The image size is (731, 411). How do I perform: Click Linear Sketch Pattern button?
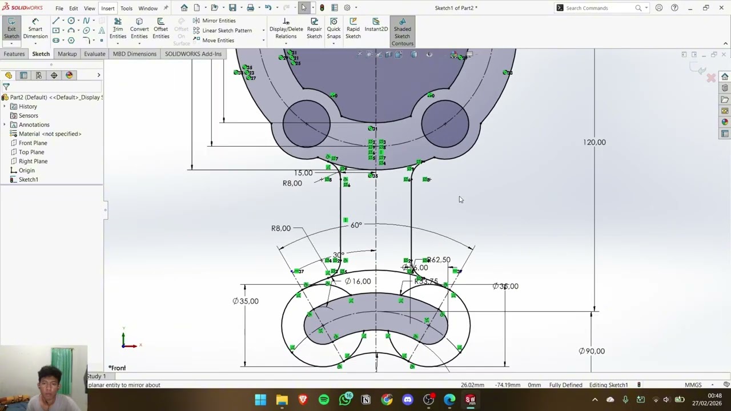point(222,30)
